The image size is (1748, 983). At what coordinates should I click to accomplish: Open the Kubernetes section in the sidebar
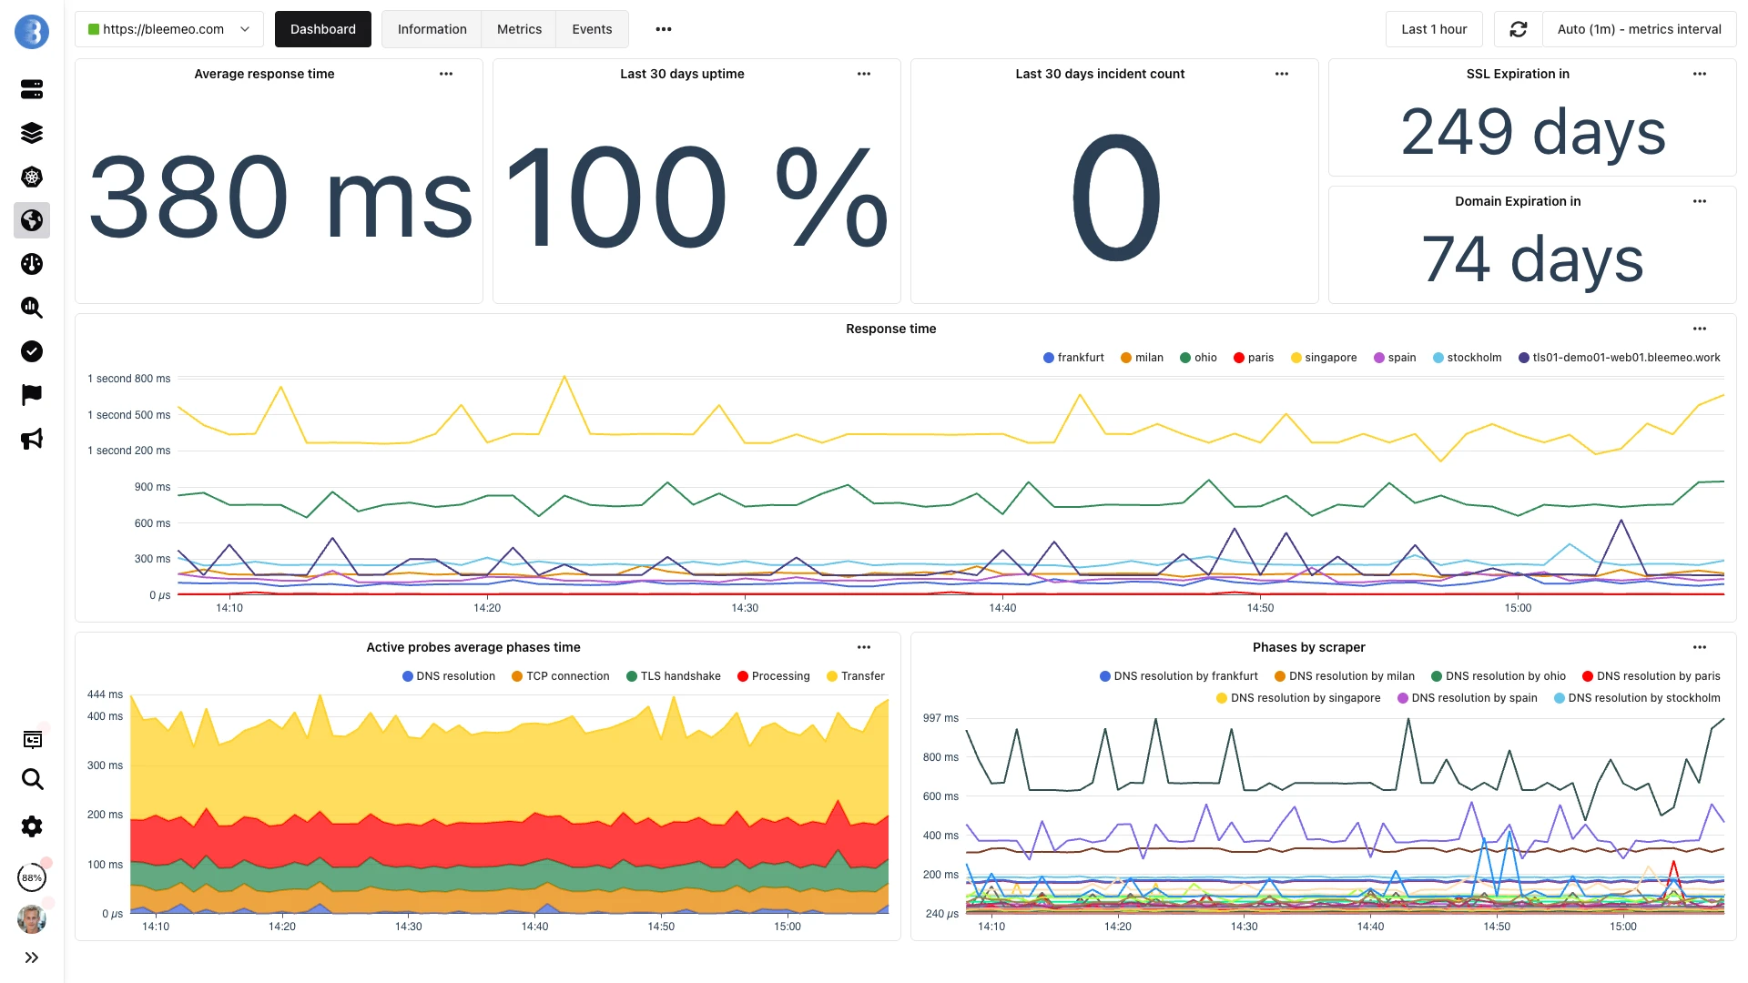[x=32, y=177]
